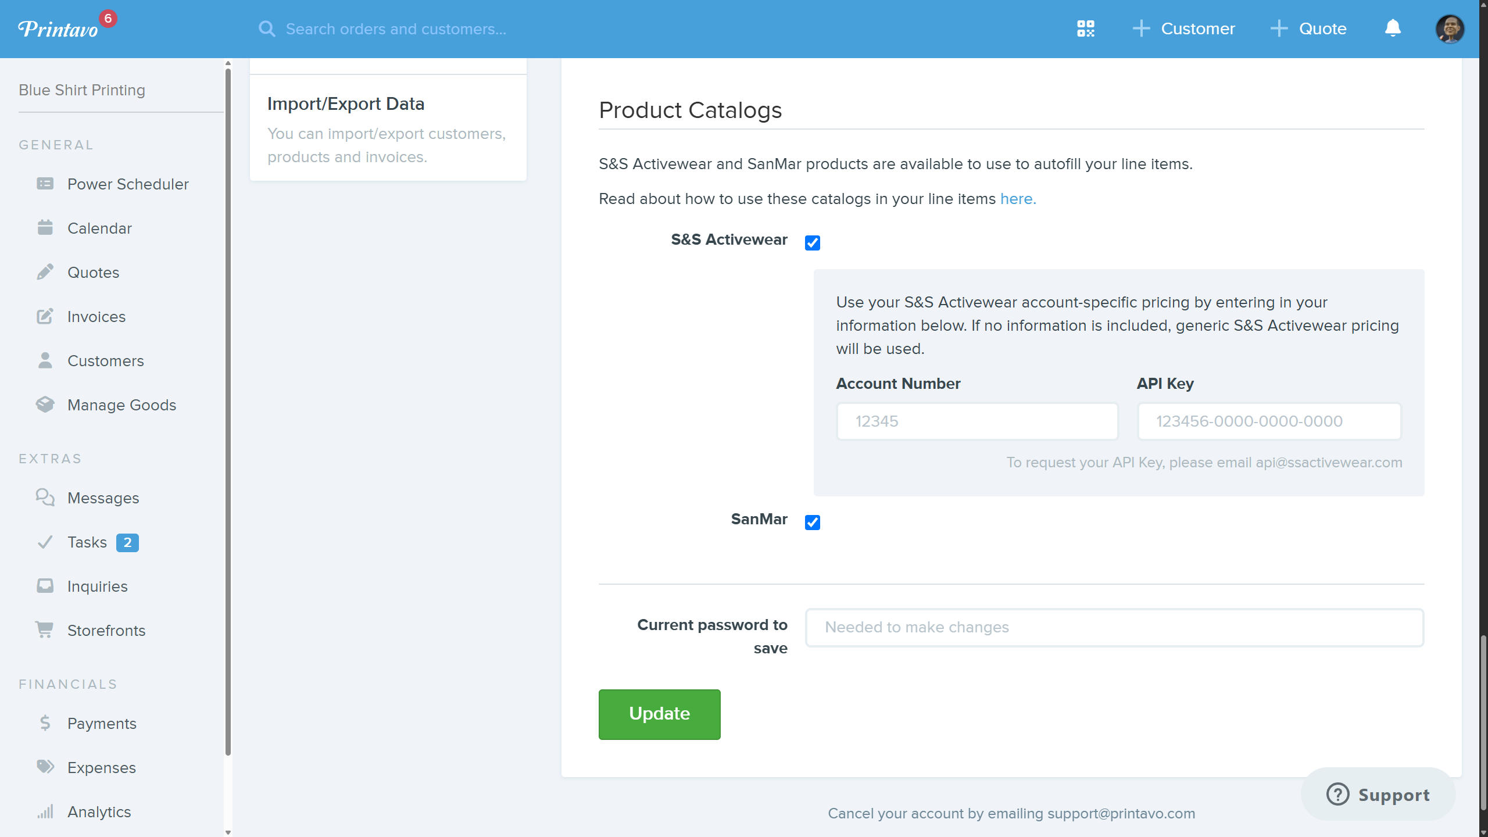1488x837 pixels.
Task: Click the green Update button
Action: point(659,714)
